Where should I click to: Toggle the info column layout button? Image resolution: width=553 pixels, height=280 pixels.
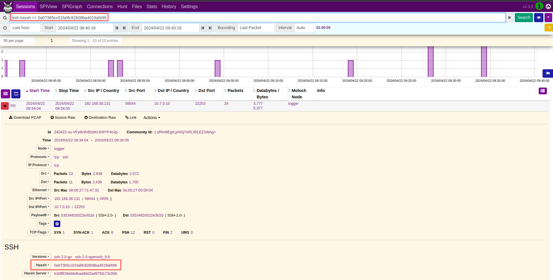click(x=543, y=91)
